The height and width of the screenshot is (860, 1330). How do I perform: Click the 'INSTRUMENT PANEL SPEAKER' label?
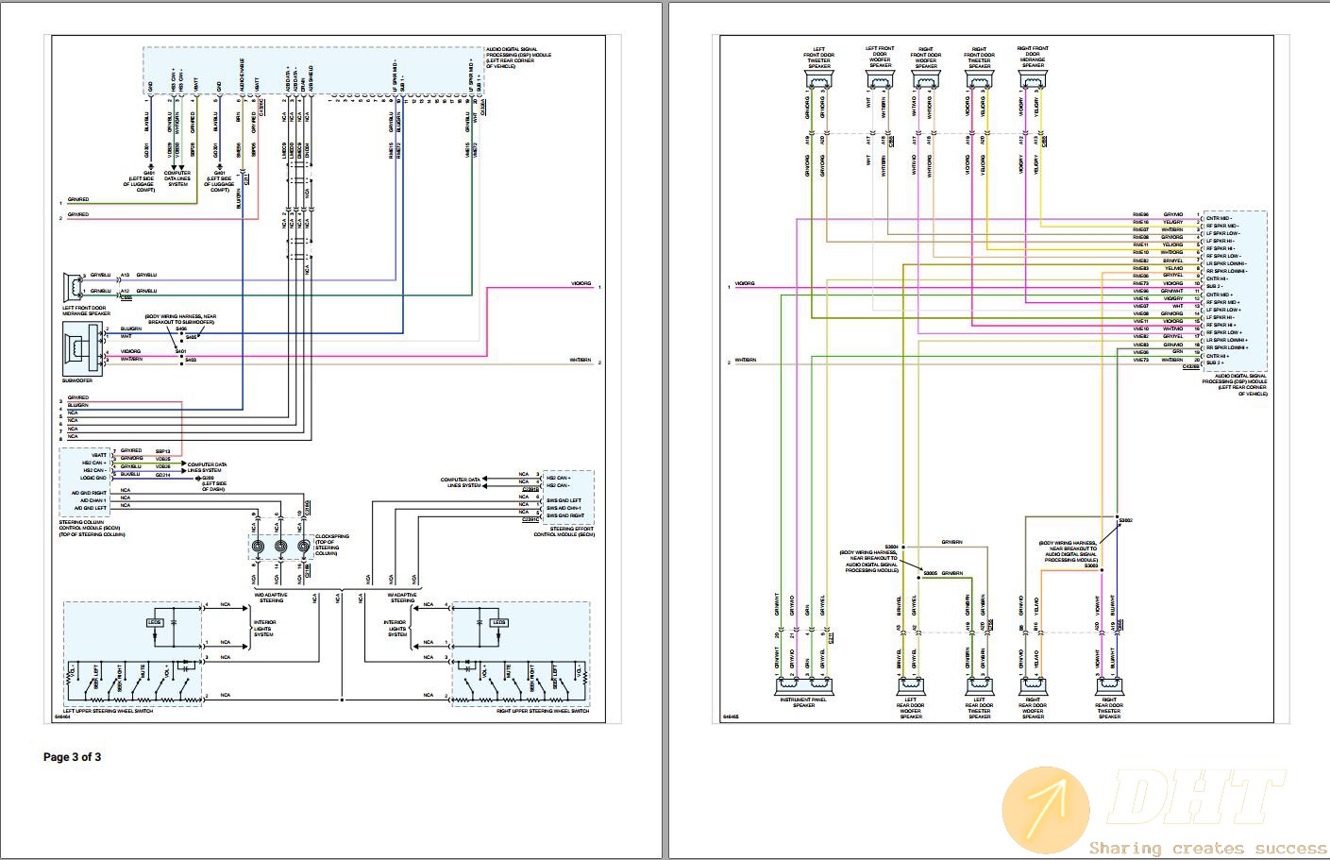click(803, 703)
